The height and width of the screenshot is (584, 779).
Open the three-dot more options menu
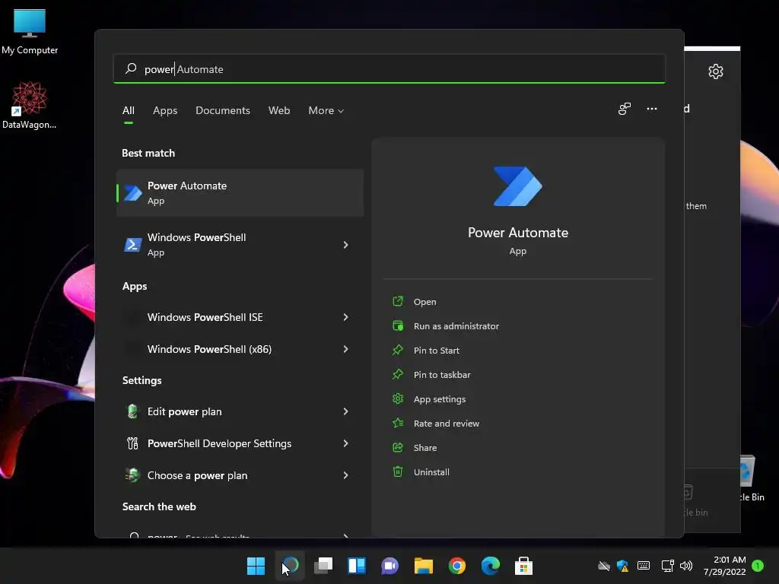click(651, 109)
